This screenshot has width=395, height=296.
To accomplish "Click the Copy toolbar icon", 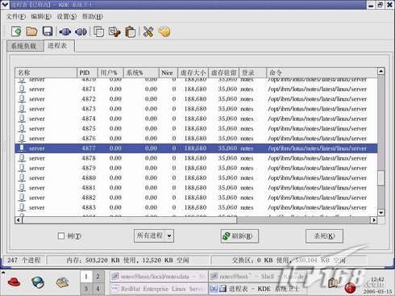I will point(99,31).
